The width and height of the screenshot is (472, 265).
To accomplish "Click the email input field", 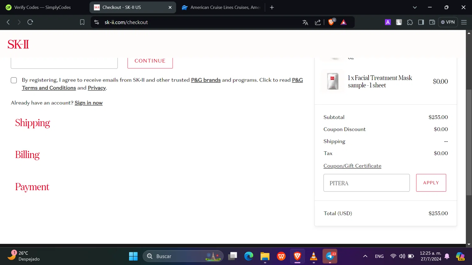I will click(x=64, y=63).
